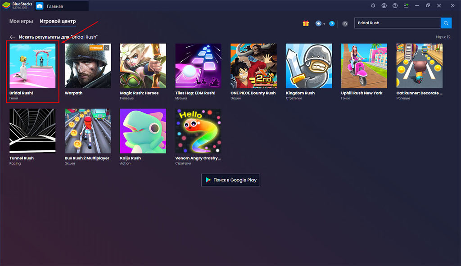Click the VK social network icon

coord(318,23)
